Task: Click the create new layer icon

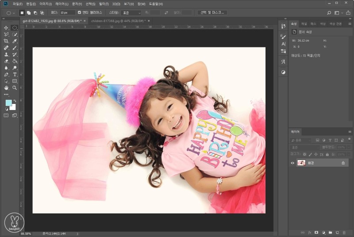Action: tap(337, 232)
